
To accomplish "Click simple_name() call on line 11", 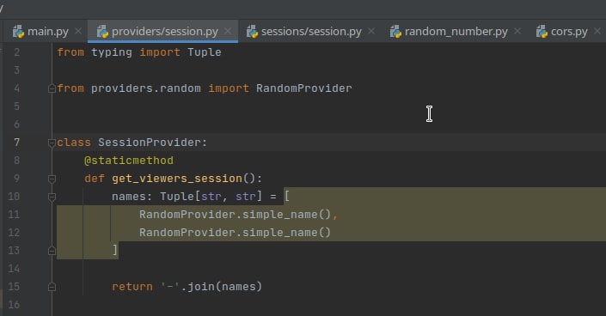I will coord(286,215).
